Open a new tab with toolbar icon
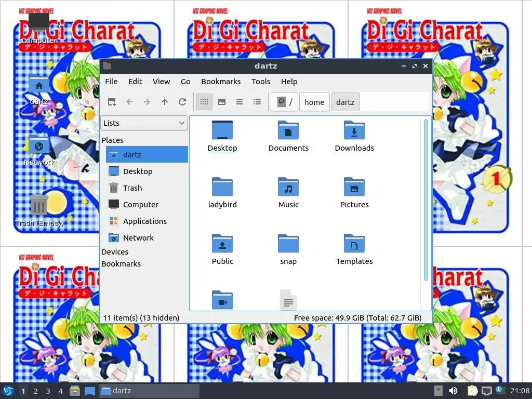This screenshot has width=532, height=399. pos(112,102)
